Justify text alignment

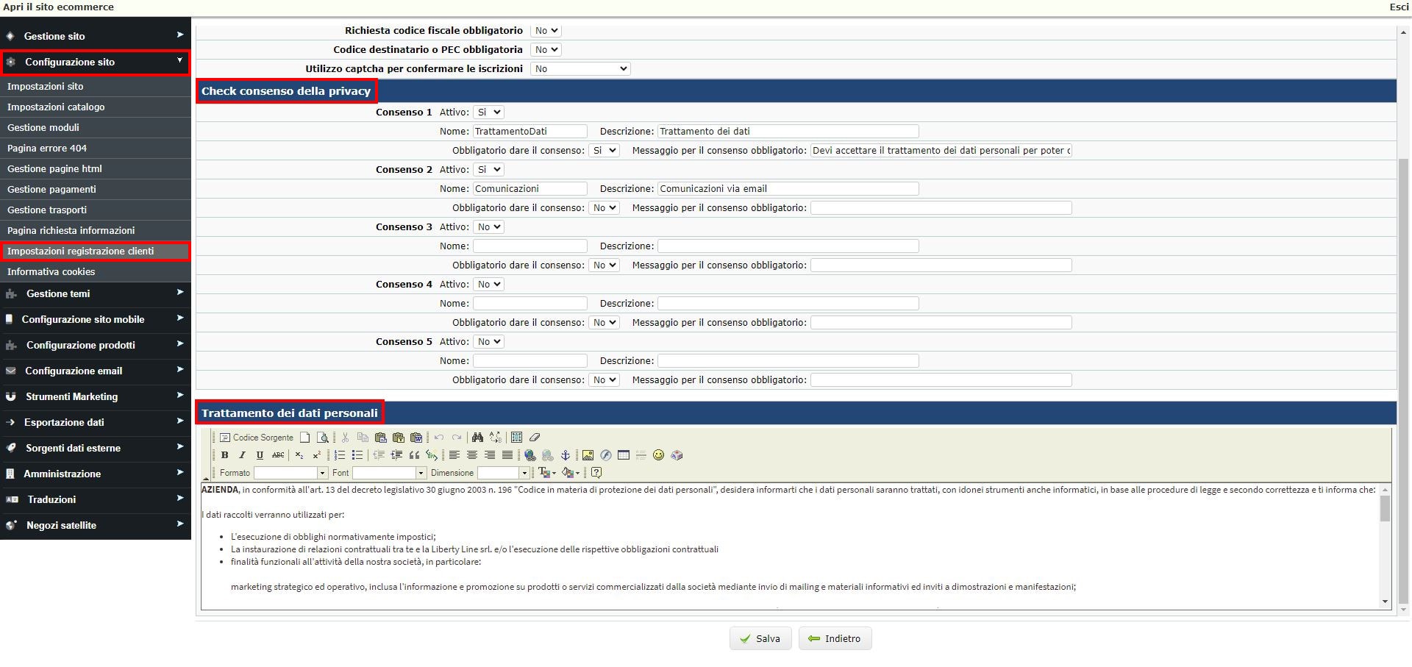click(507, 455)
